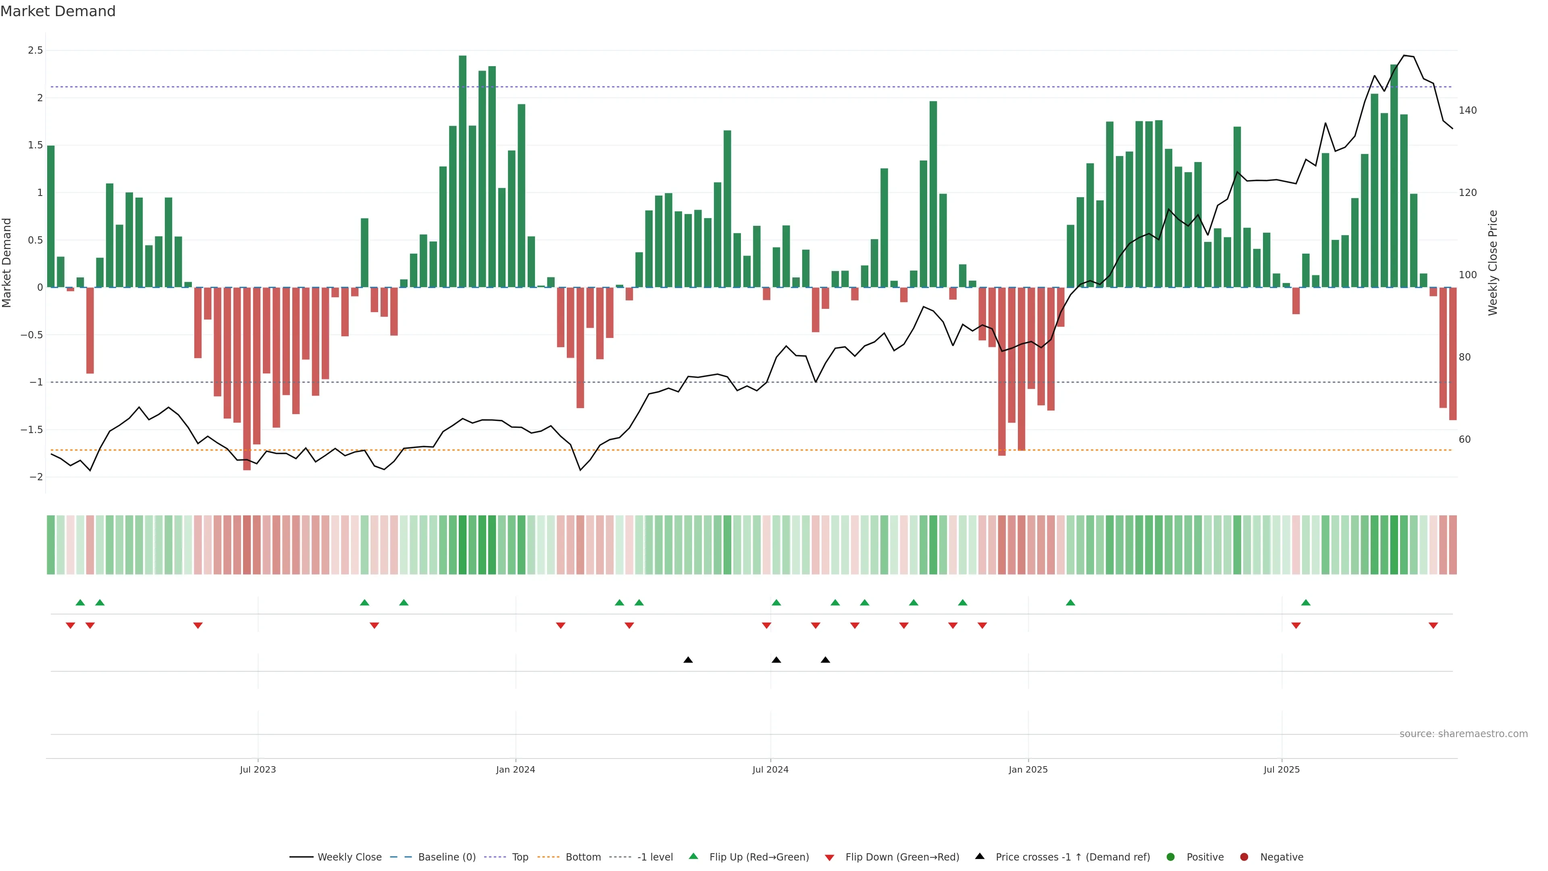Click green Flip Up triangle legend icon
This screenshot has height=871, width=1548.
click(693, 856)
